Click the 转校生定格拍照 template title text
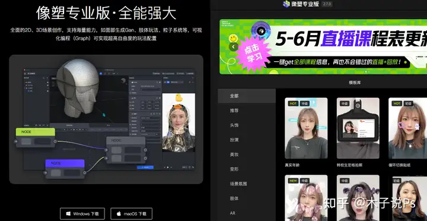This screenshot has height=221, width=427. [349, 165]
